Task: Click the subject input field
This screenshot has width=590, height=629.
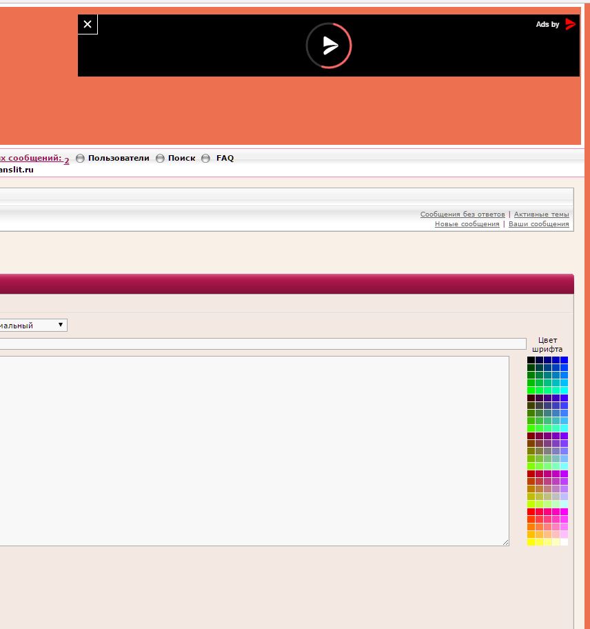Action: (x=262, y=343)
